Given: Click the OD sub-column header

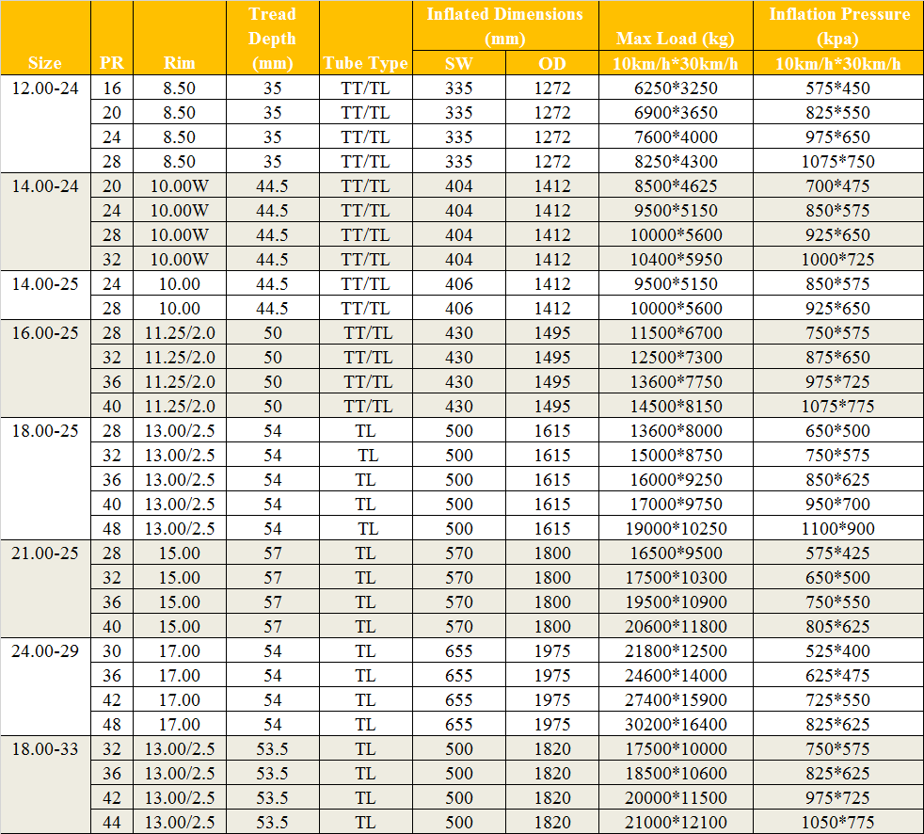Looking at the screenshot, I should [552, 63].
